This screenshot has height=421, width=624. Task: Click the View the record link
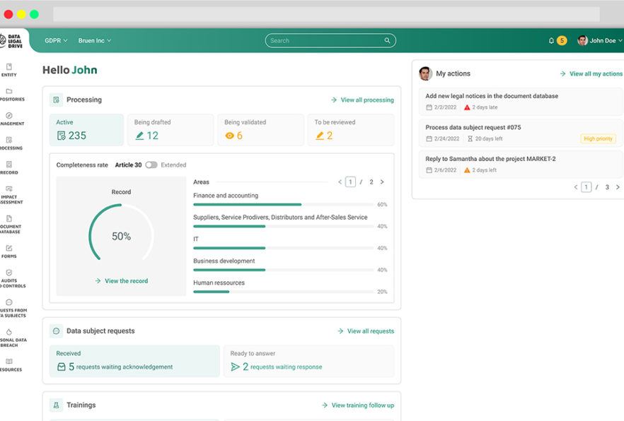(122, 281)
